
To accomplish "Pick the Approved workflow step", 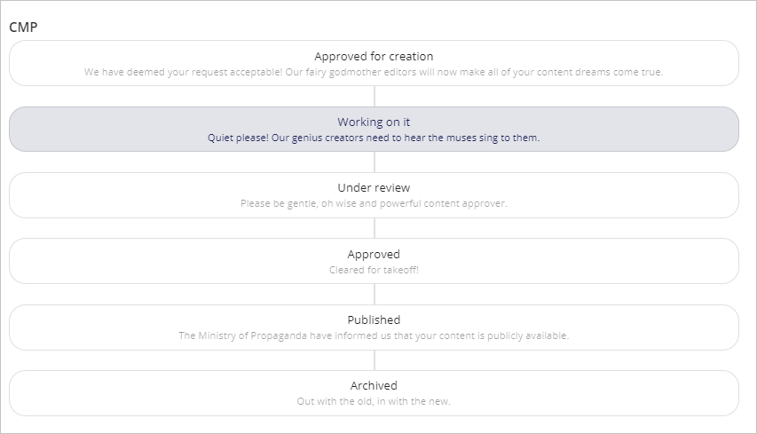I will [x=374, y=255].
